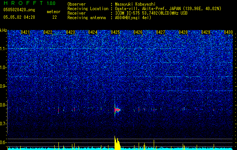Click the 0.6 frequency axis label
The image size is (237, 150).
point(3,142)
